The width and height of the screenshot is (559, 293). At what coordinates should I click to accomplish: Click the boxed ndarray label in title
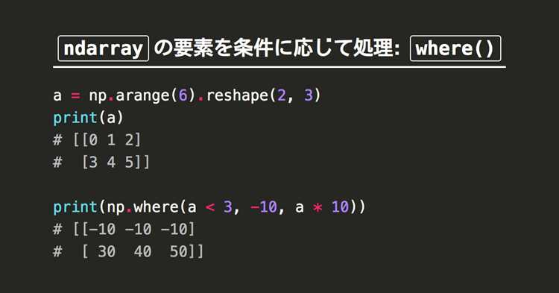coord(103,48)
